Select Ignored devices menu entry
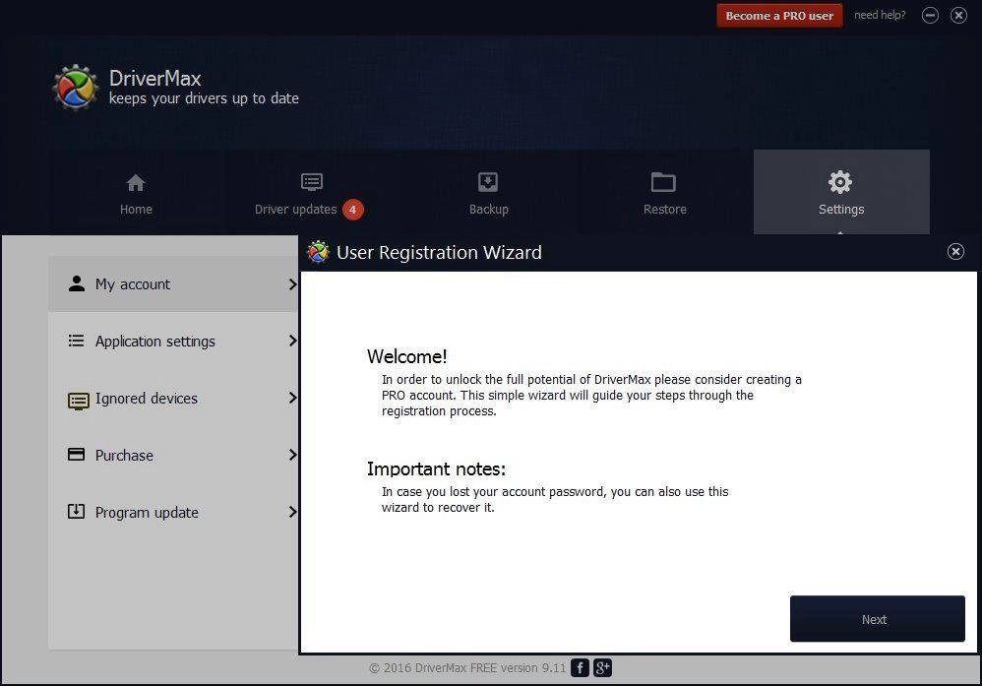This screenshot has width=982, height=686. [x=173, y=398]
